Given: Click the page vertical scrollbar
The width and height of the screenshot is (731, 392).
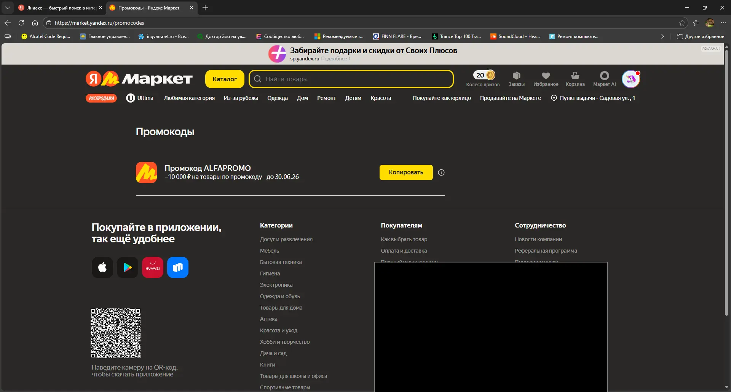Looking at the screenshot, I should tap(726, 182).
